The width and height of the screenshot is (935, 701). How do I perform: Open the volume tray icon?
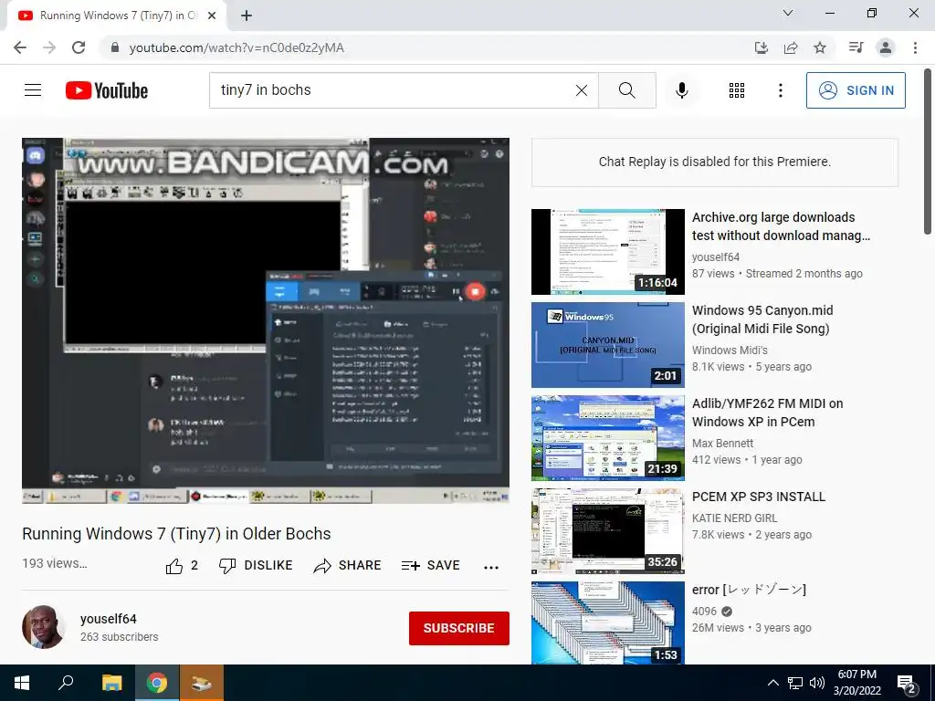[817, 683]
